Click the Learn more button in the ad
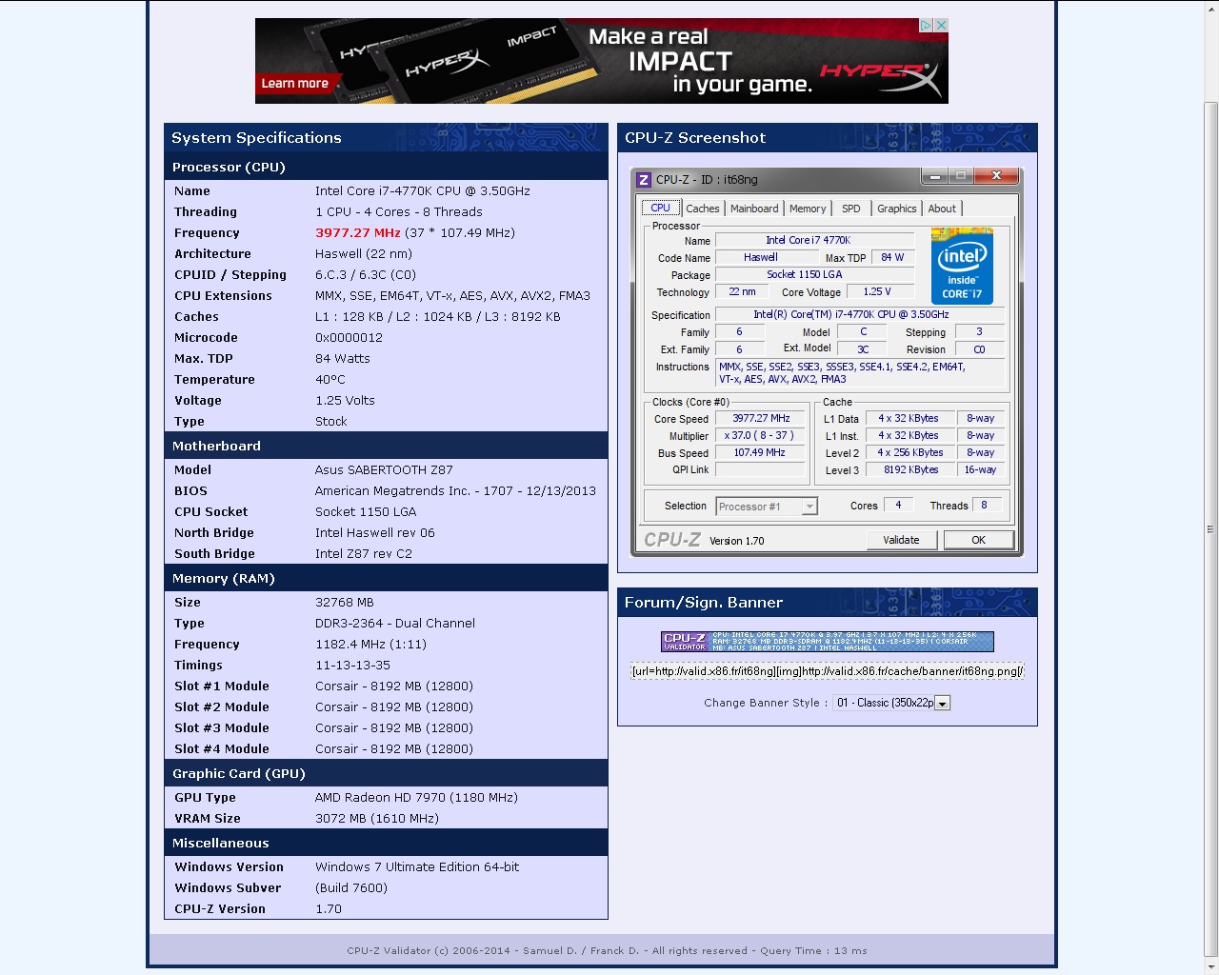This screenshot has width=1219, height=975. [294, 84]
